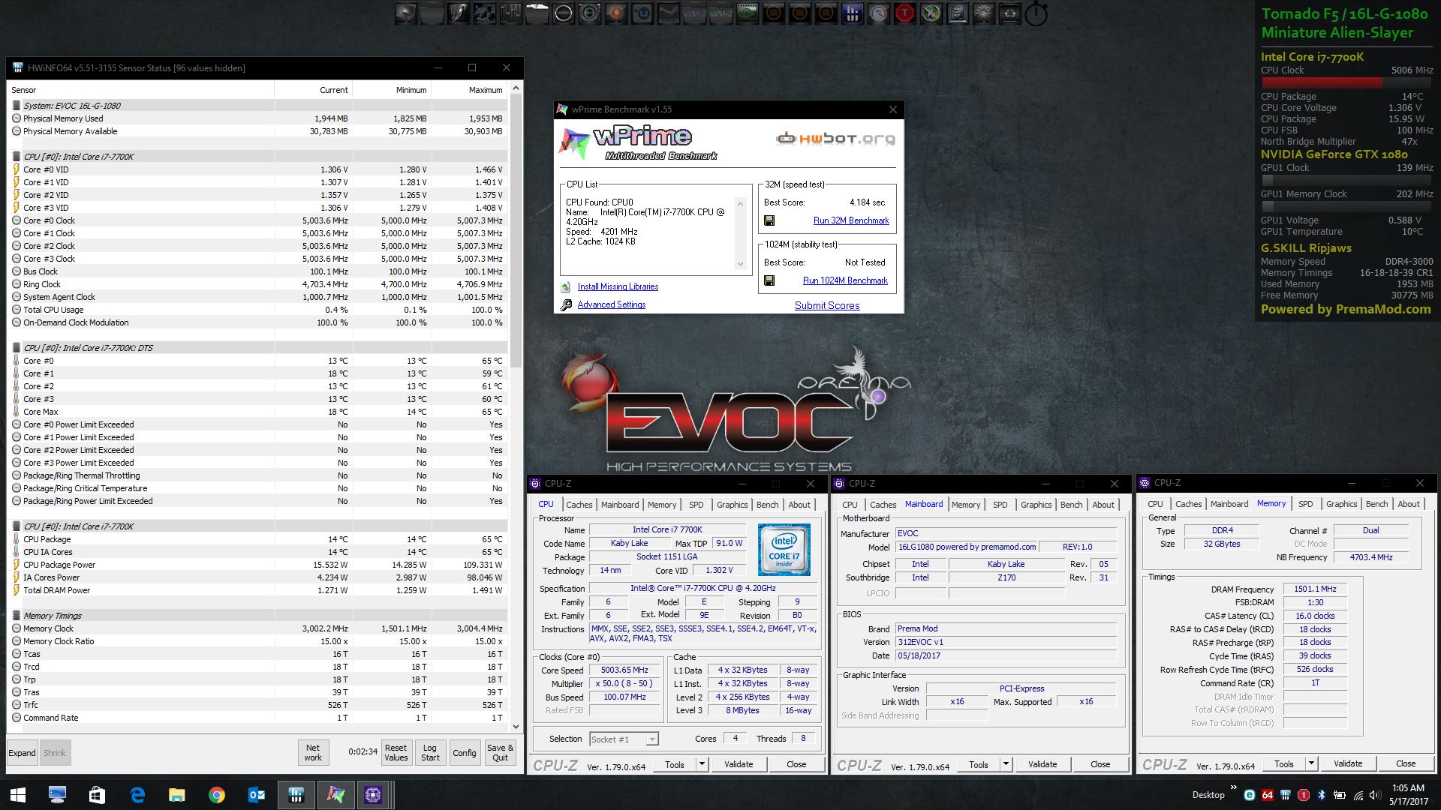Viewport: 1441px width, 810px height.
Task: Click the Origin icon in top dock
Action: (616, 13)
